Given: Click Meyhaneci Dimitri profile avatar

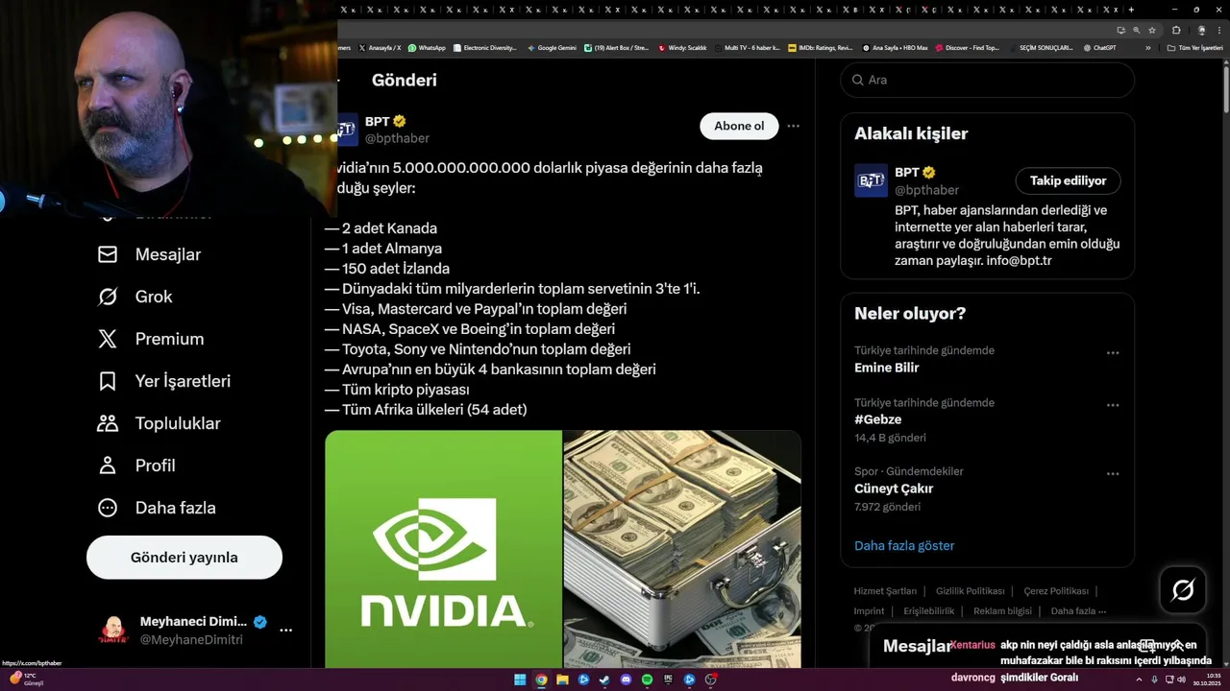Looking at the screenshot, I should [x=113, y=631].
